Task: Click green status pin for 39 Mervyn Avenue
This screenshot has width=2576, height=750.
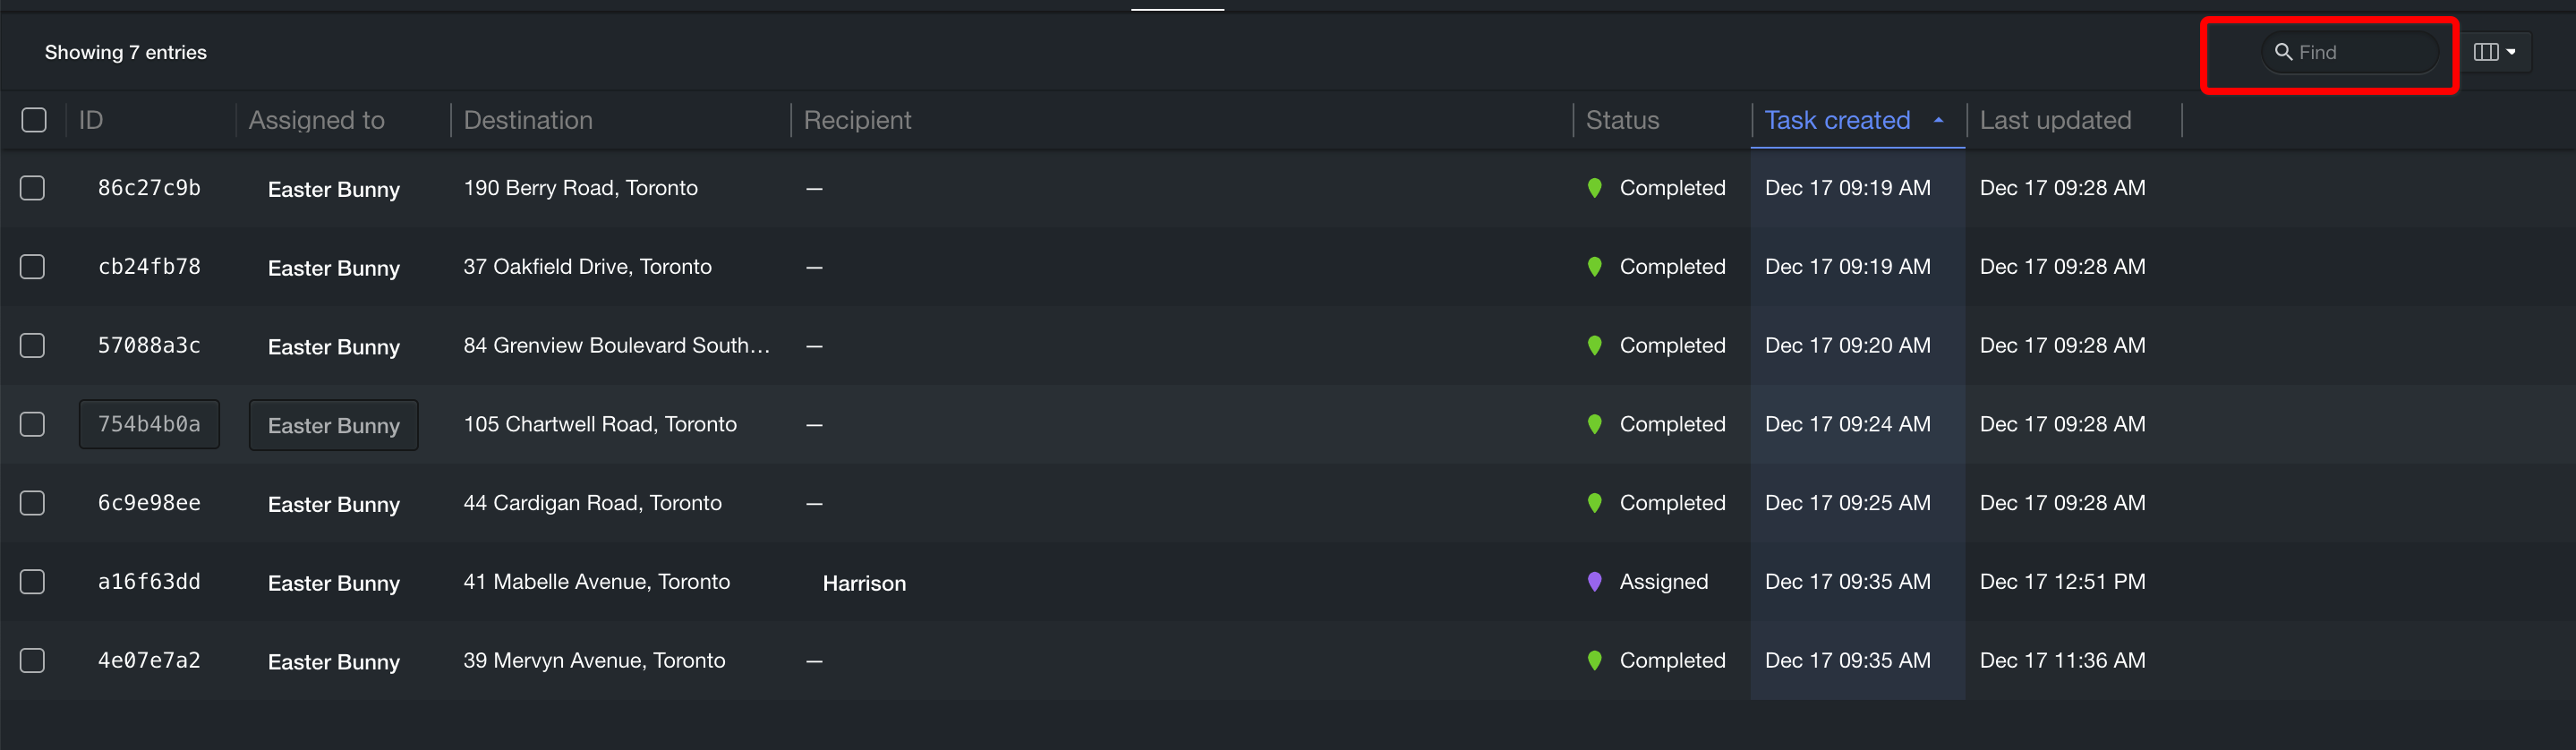Action: (1594, 661)
